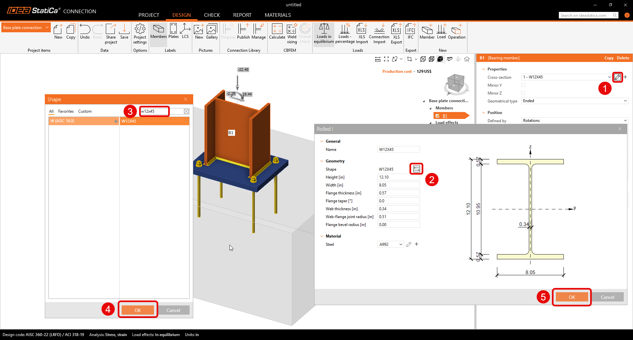Select the Favorites tab in Shape dialog
Screen dimensions: 633x340
(x=66, y=111)
